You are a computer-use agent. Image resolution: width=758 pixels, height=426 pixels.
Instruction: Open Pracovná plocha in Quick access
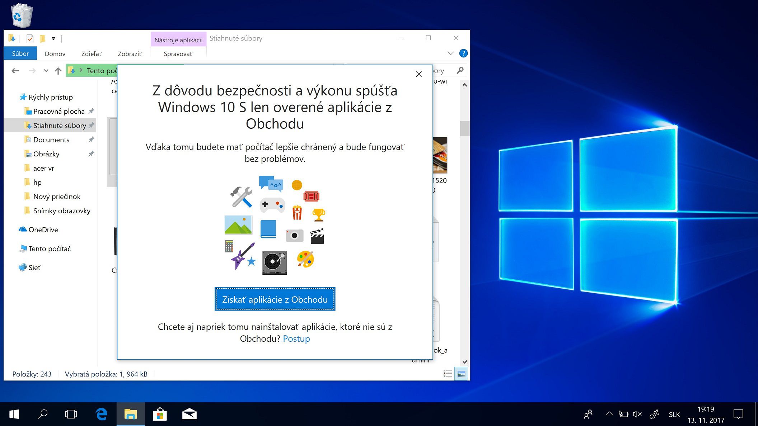pos(59,112)
